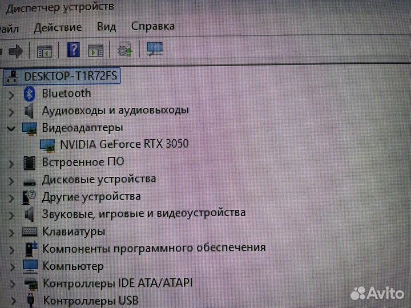Expand the Компьютер node
The image size is (411, 308).
pos(12,267)
